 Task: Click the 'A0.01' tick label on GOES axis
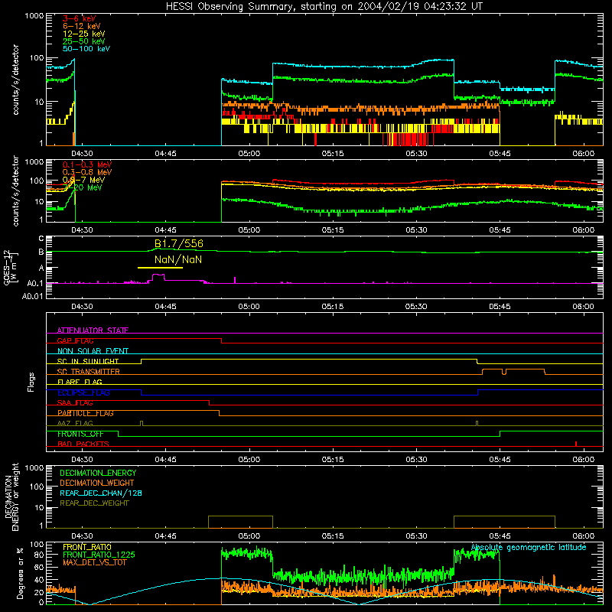point(32,296)
